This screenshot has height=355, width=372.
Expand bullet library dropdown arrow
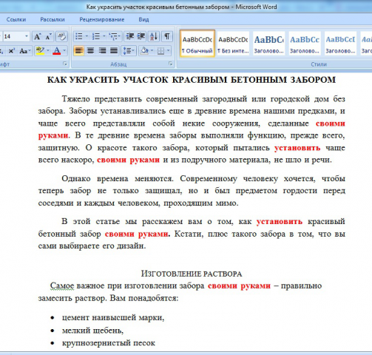tap(87, 37)
